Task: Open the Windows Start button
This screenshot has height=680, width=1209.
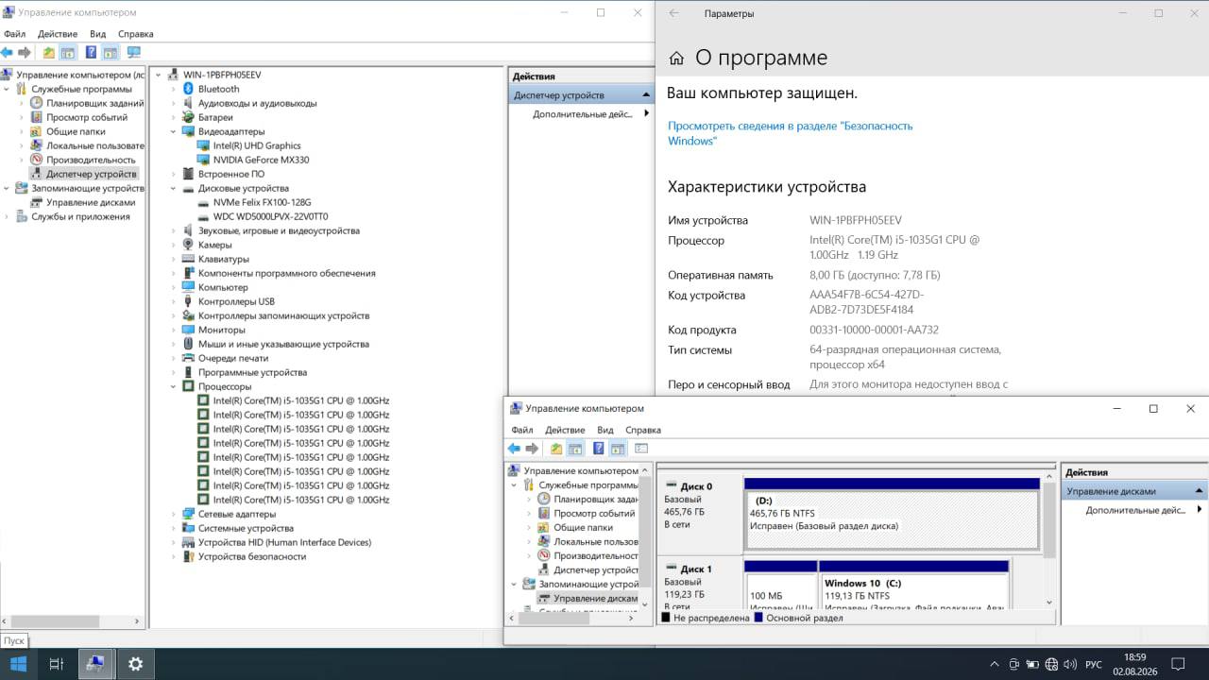Action: (18, 664)
